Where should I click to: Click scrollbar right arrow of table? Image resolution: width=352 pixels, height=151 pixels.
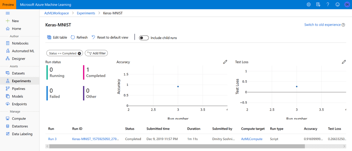pyautogui.click(x=344, y=146)
